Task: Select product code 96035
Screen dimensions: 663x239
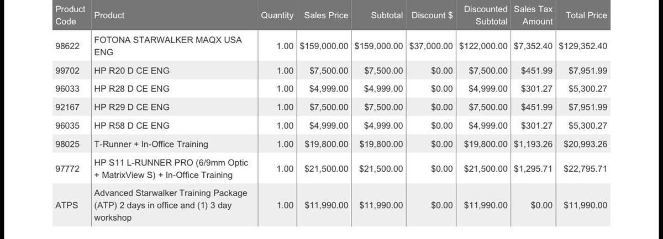Action: [67, 126]
